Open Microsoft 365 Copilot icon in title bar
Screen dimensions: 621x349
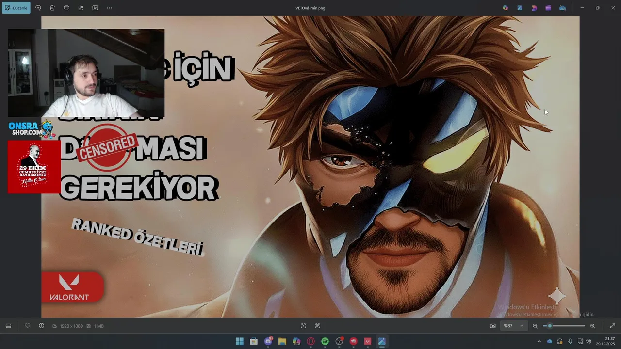506,8
